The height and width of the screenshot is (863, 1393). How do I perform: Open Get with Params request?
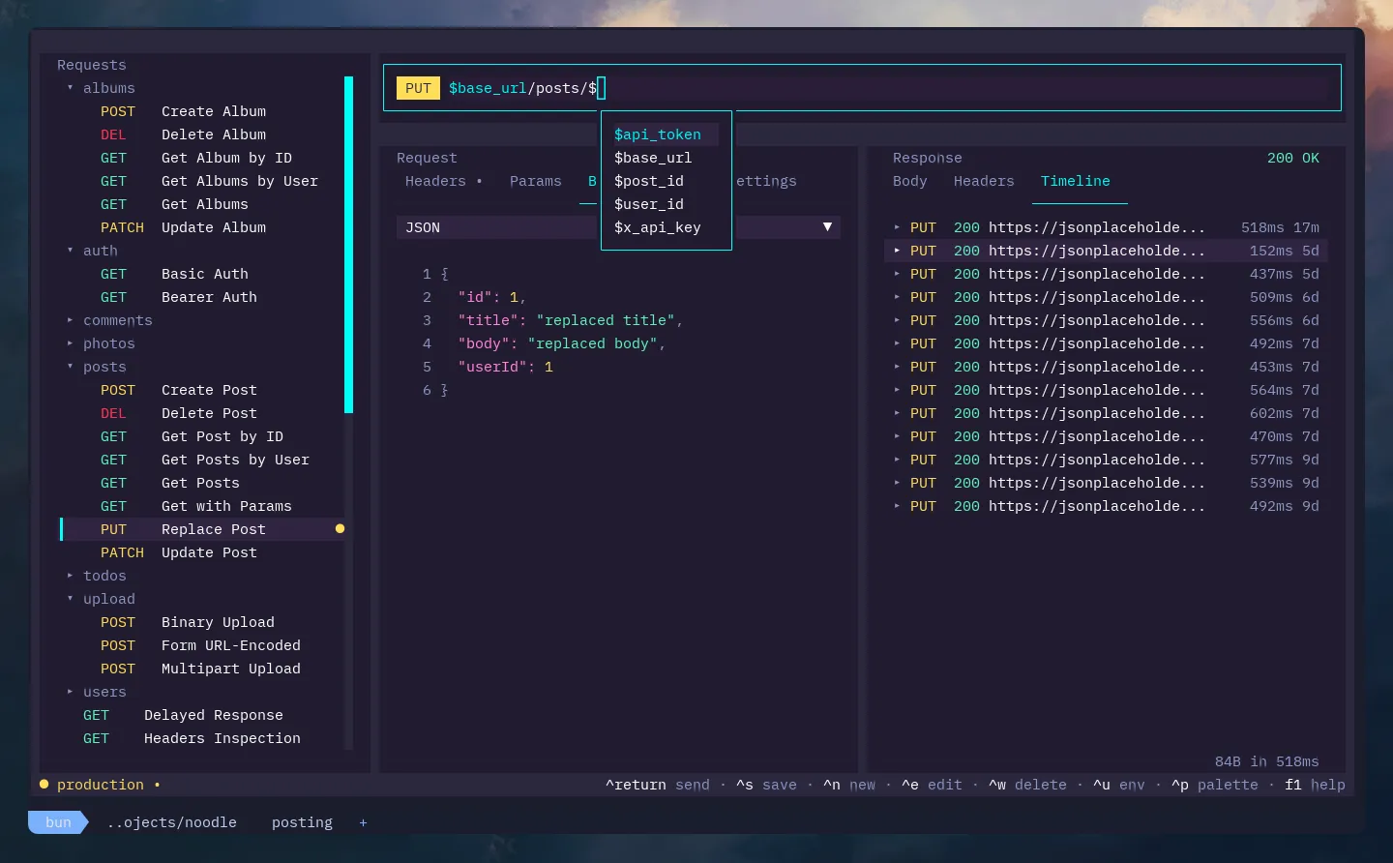pos(226,506)
